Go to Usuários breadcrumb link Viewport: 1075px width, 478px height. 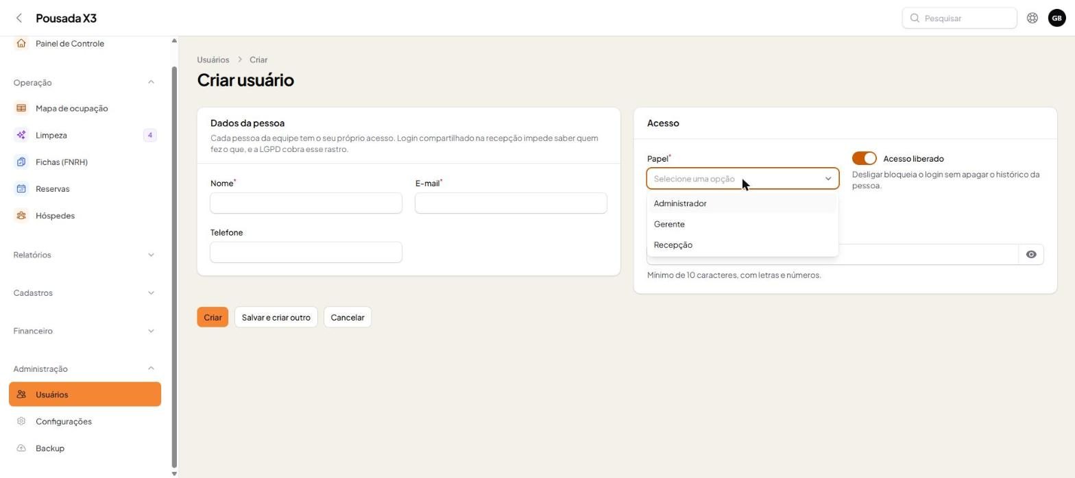click(x=213, y=60)
